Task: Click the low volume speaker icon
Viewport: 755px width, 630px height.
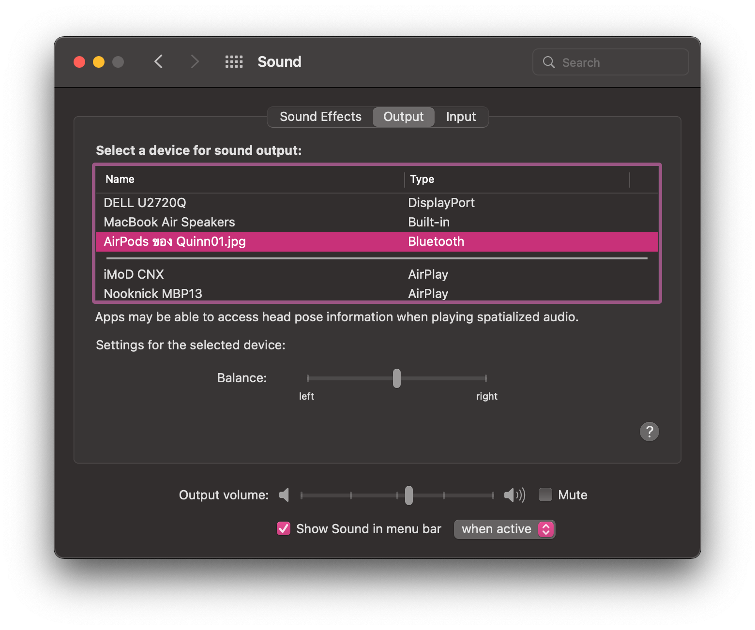Action: tap(284, 495)
